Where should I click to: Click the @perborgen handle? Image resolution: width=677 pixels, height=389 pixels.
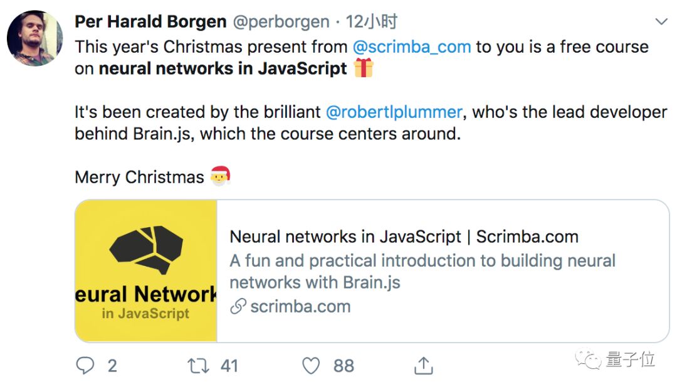(x=281, y=22)
